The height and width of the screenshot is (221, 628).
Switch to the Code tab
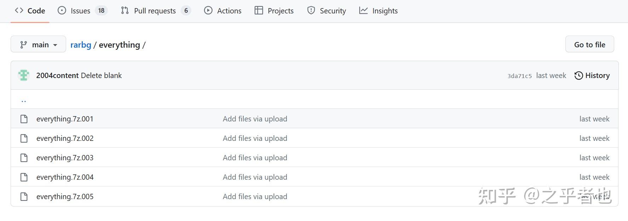tap(30, 11)
